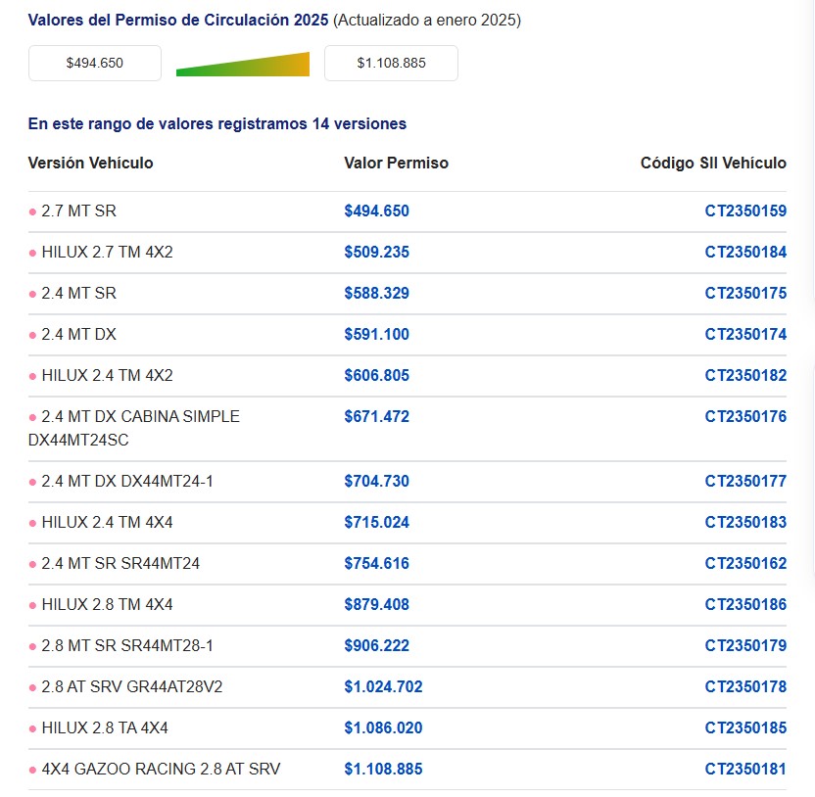Screen dimensions: 815x797
Task: Click the green-to-orange price range gradient bar
Action: tap(243, 65)
